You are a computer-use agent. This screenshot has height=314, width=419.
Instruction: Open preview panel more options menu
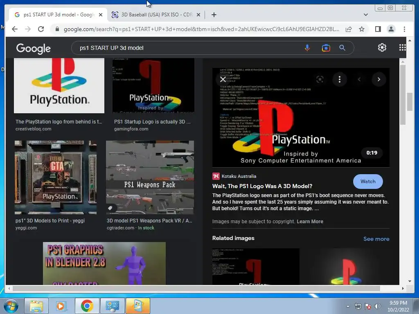click(x=340, y=79)
